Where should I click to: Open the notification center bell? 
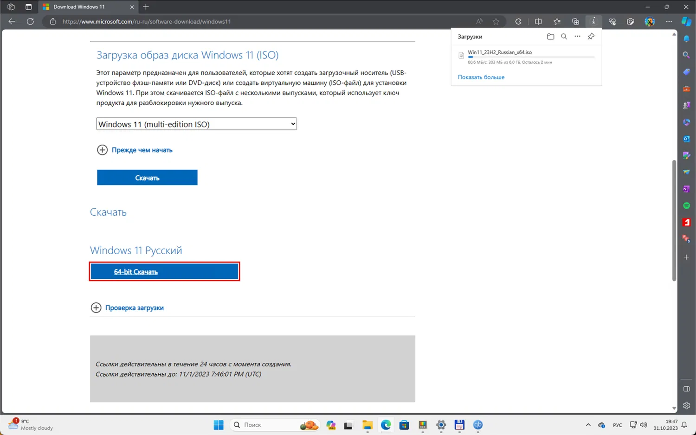[684, 425]
